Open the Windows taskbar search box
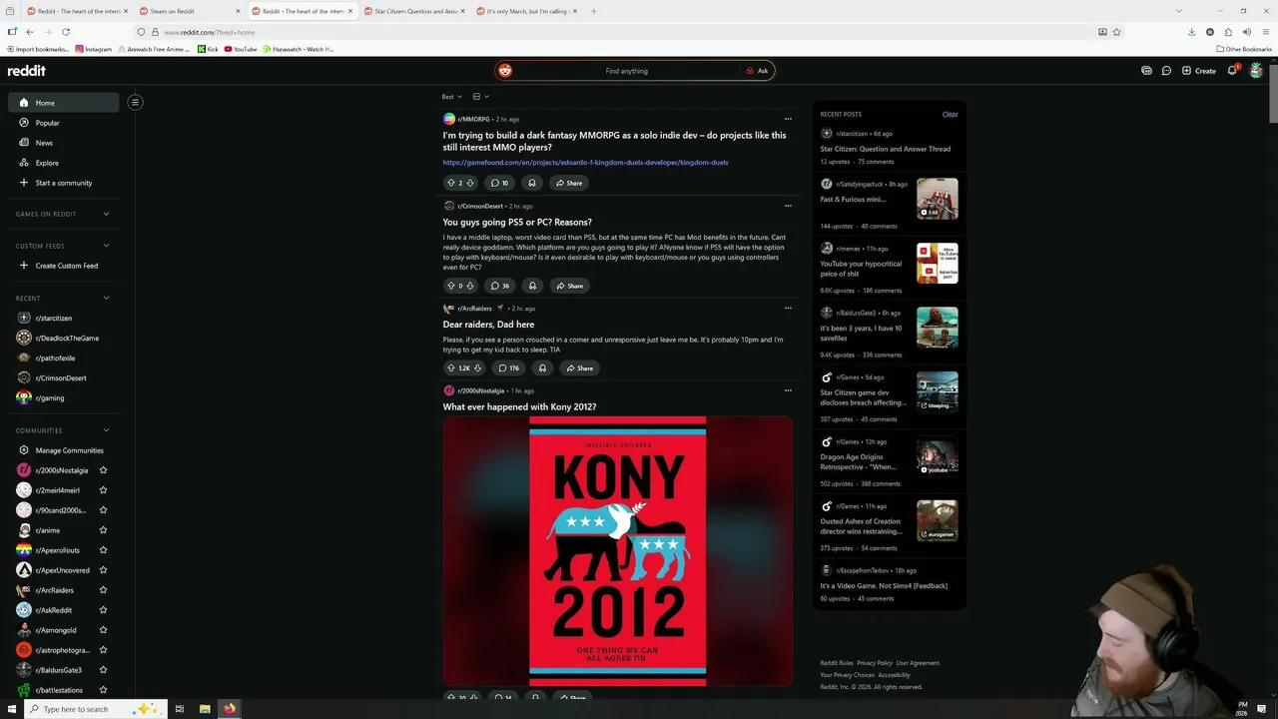This screenshot has width=1278, height=719. pos(94,709)
